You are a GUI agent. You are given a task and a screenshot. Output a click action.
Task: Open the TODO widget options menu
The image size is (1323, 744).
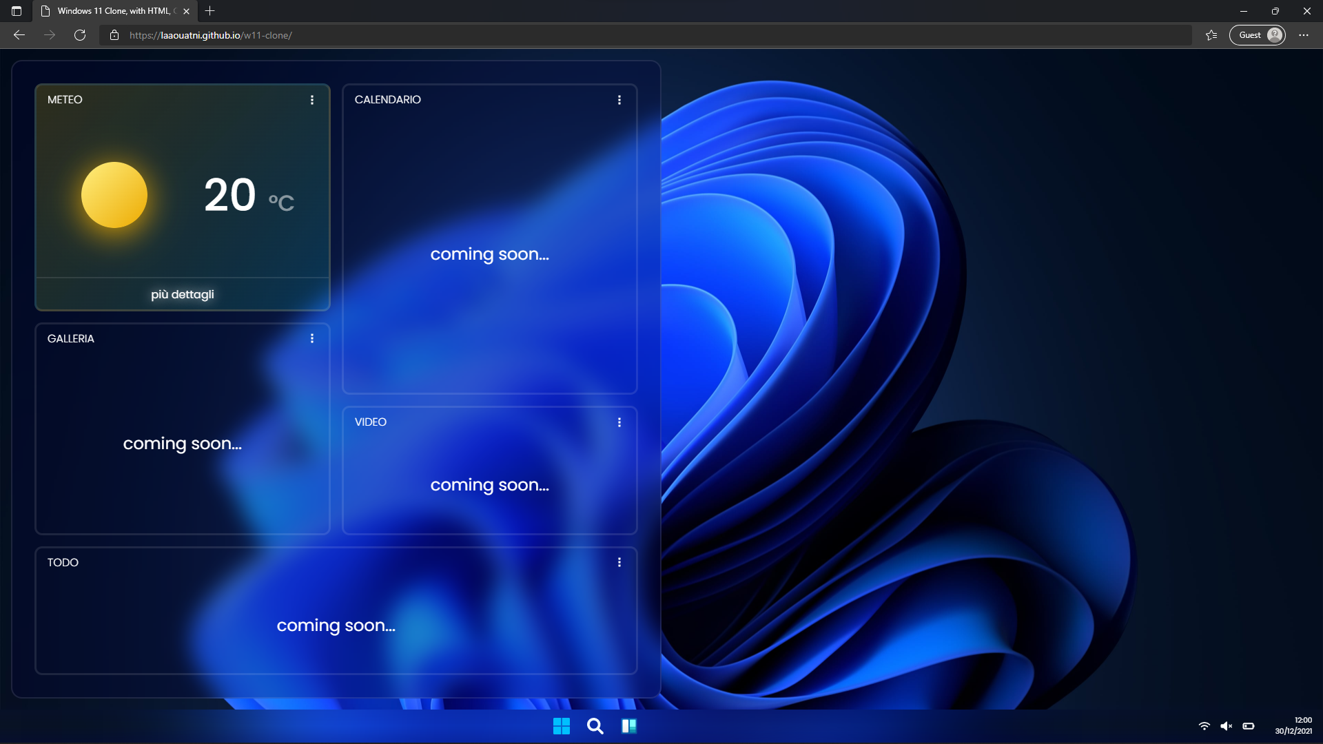[619, 562]
